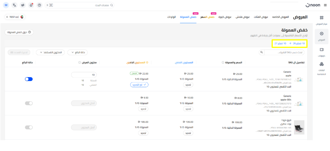Click the حول خفض العمولة button
Screen dimensions: 330x151
click(19, 32)
